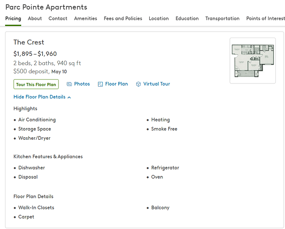Open the floor plan thumbnail image
Image resolution: width=285 pixels, height=229 pixels.
click(x=252, y=60)
